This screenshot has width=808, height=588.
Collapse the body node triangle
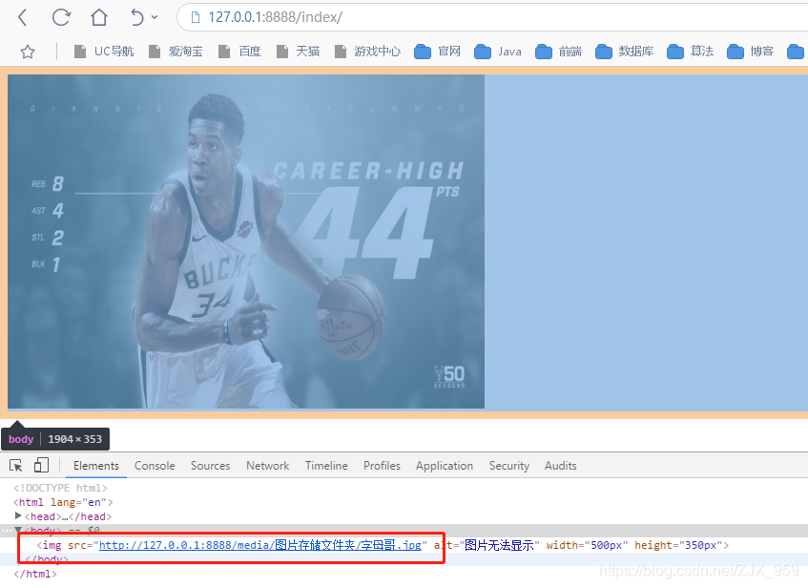[18, 530]
